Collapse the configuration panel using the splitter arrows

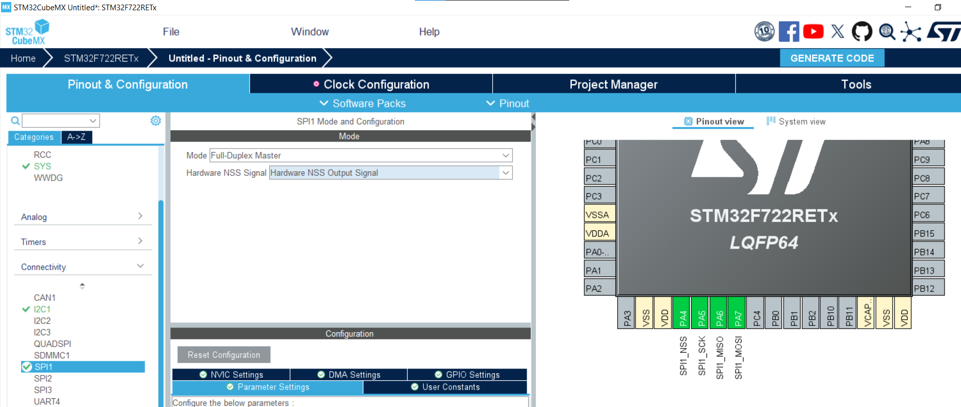click(533, 122)
